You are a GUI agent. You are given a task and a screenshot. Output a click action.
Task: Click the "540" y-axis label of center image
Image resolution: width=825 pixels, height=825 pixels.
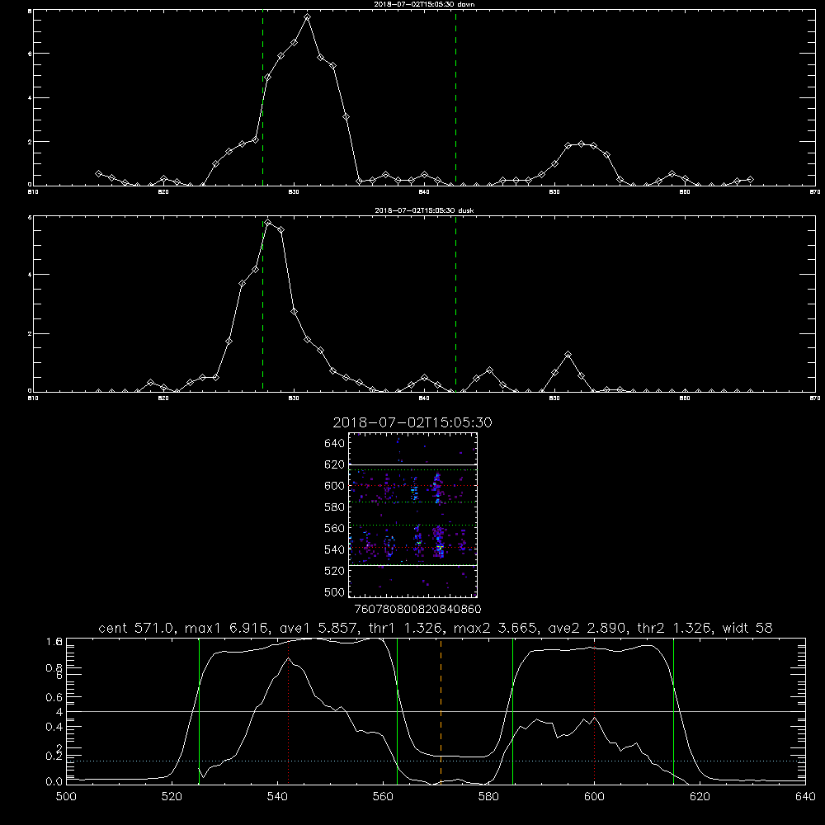point(334,549)
